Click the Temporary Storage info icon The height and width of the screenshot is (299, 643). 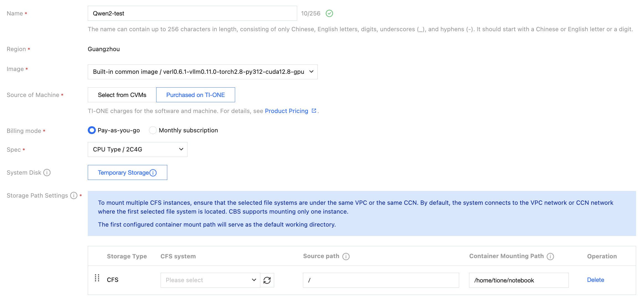click(x=153, y=173)
